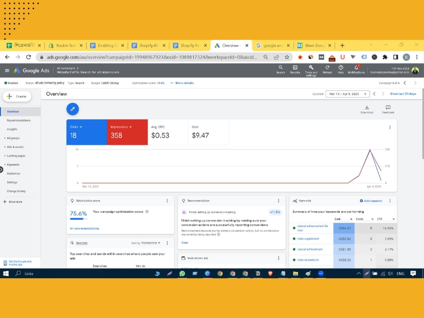Click the help icon beside campaign optimization score

[147, 212]
